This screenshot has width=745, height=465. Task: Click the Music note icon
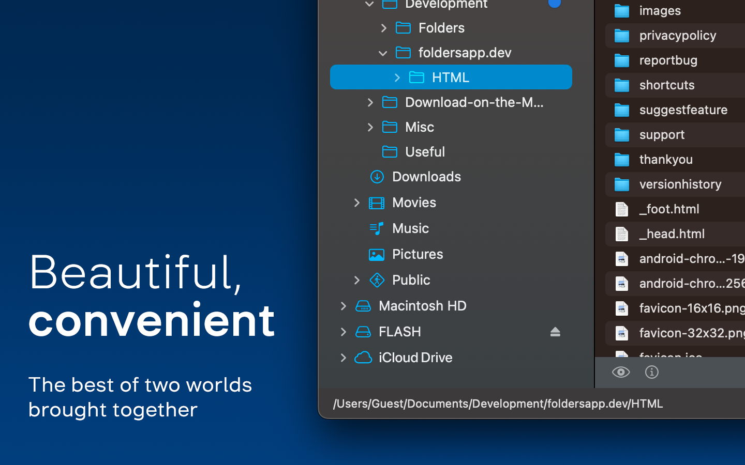click(x=377, y=228)
